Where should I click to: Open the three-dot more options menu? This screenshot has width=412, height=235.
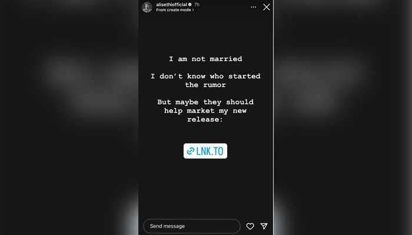click(253, 7)
